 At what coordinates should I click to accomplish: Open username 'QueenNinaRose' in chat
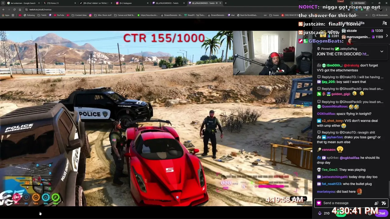[335, 107]
